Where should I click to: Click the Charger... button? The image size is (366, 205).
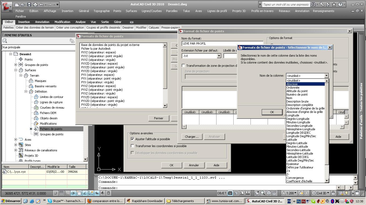pyautogui.click(x=192, y=137)
